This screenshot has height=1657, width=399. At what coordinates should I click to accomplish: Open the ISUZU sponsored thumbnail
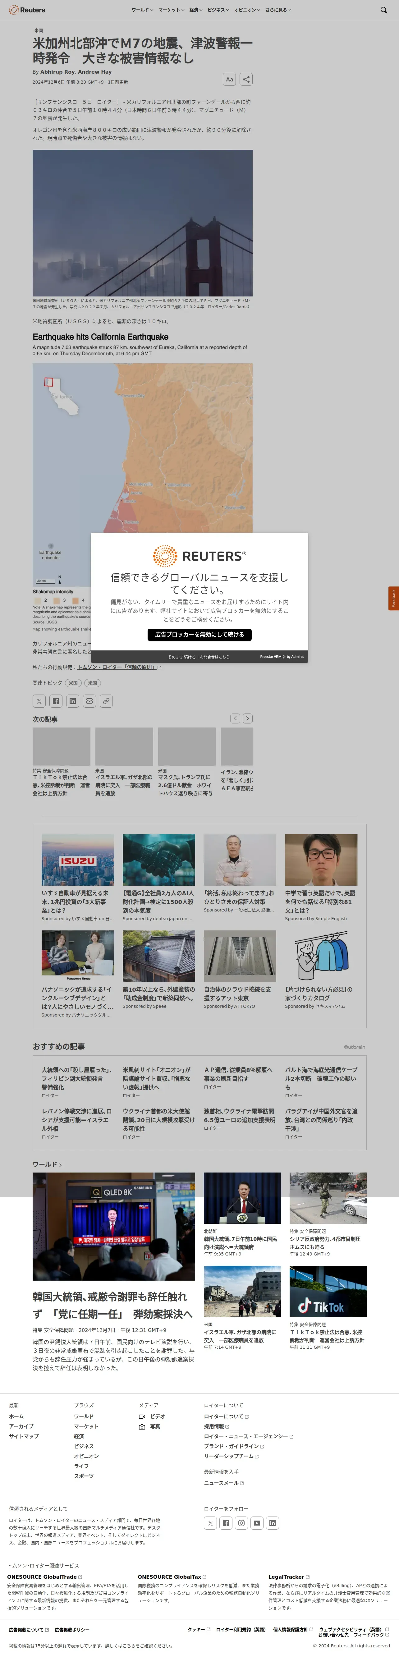pyautogui.click(x=78, y=860)
